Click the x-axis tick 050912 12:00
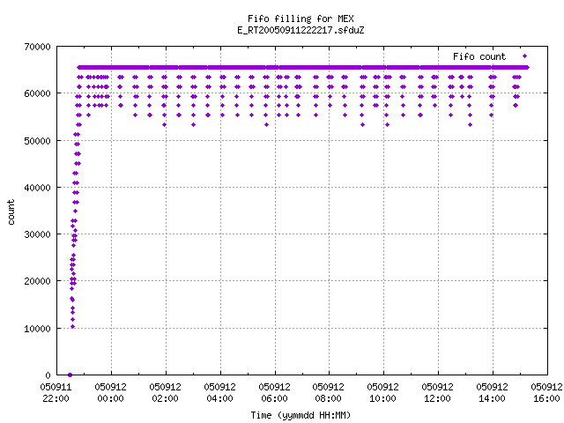 click(x=438, y=393)
